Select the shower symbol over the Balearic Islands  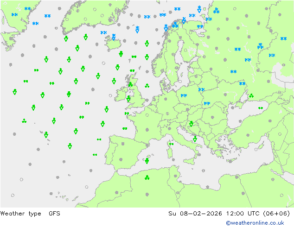147,161
